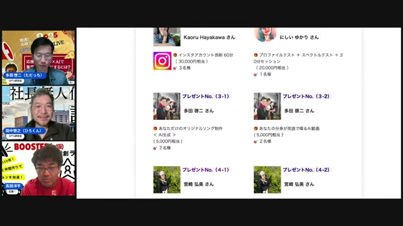Select the name にしい ゆかり さん
403x226 pixels.
pyautogui.click(x=299, y=38)
